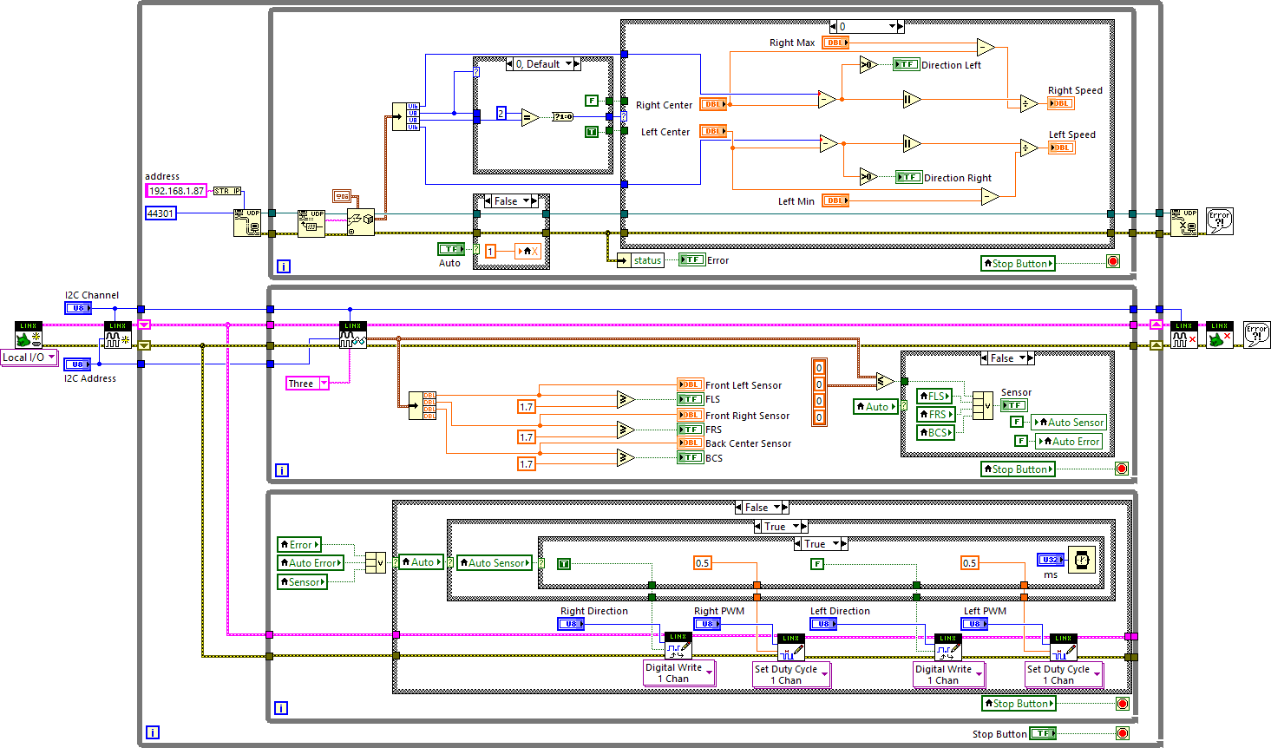Select the Direction Right TF indicator

[x=908, y=177]
